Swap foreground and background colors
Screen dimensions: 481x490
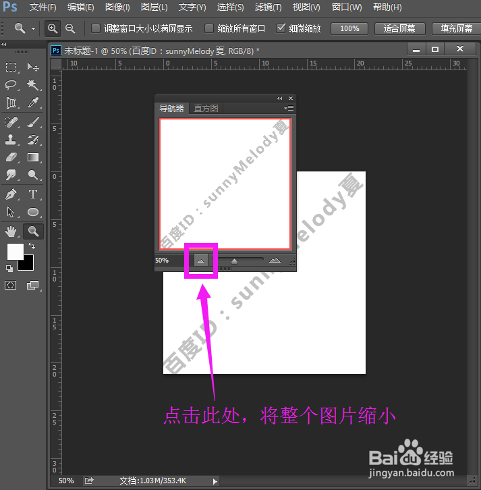[x=32, y=246]
